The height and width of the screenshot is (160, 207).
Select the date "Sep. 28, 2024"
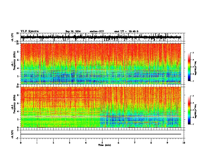(x=73, y=31)
